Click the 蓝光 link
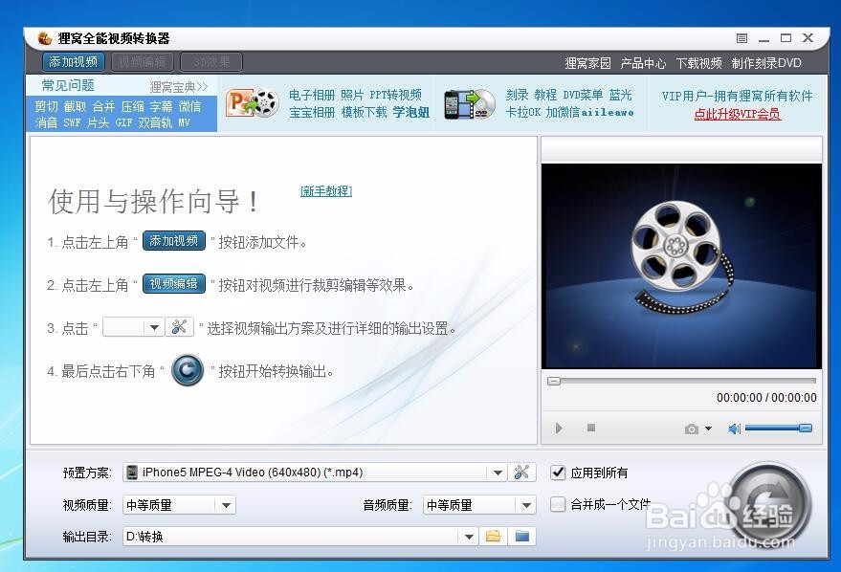 tap(621, 95)
